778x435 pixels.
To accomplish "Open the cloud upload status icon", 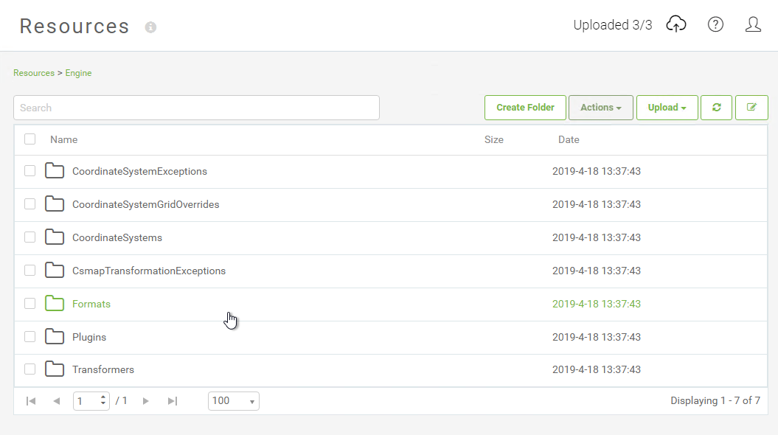I will tap(675, 24).
